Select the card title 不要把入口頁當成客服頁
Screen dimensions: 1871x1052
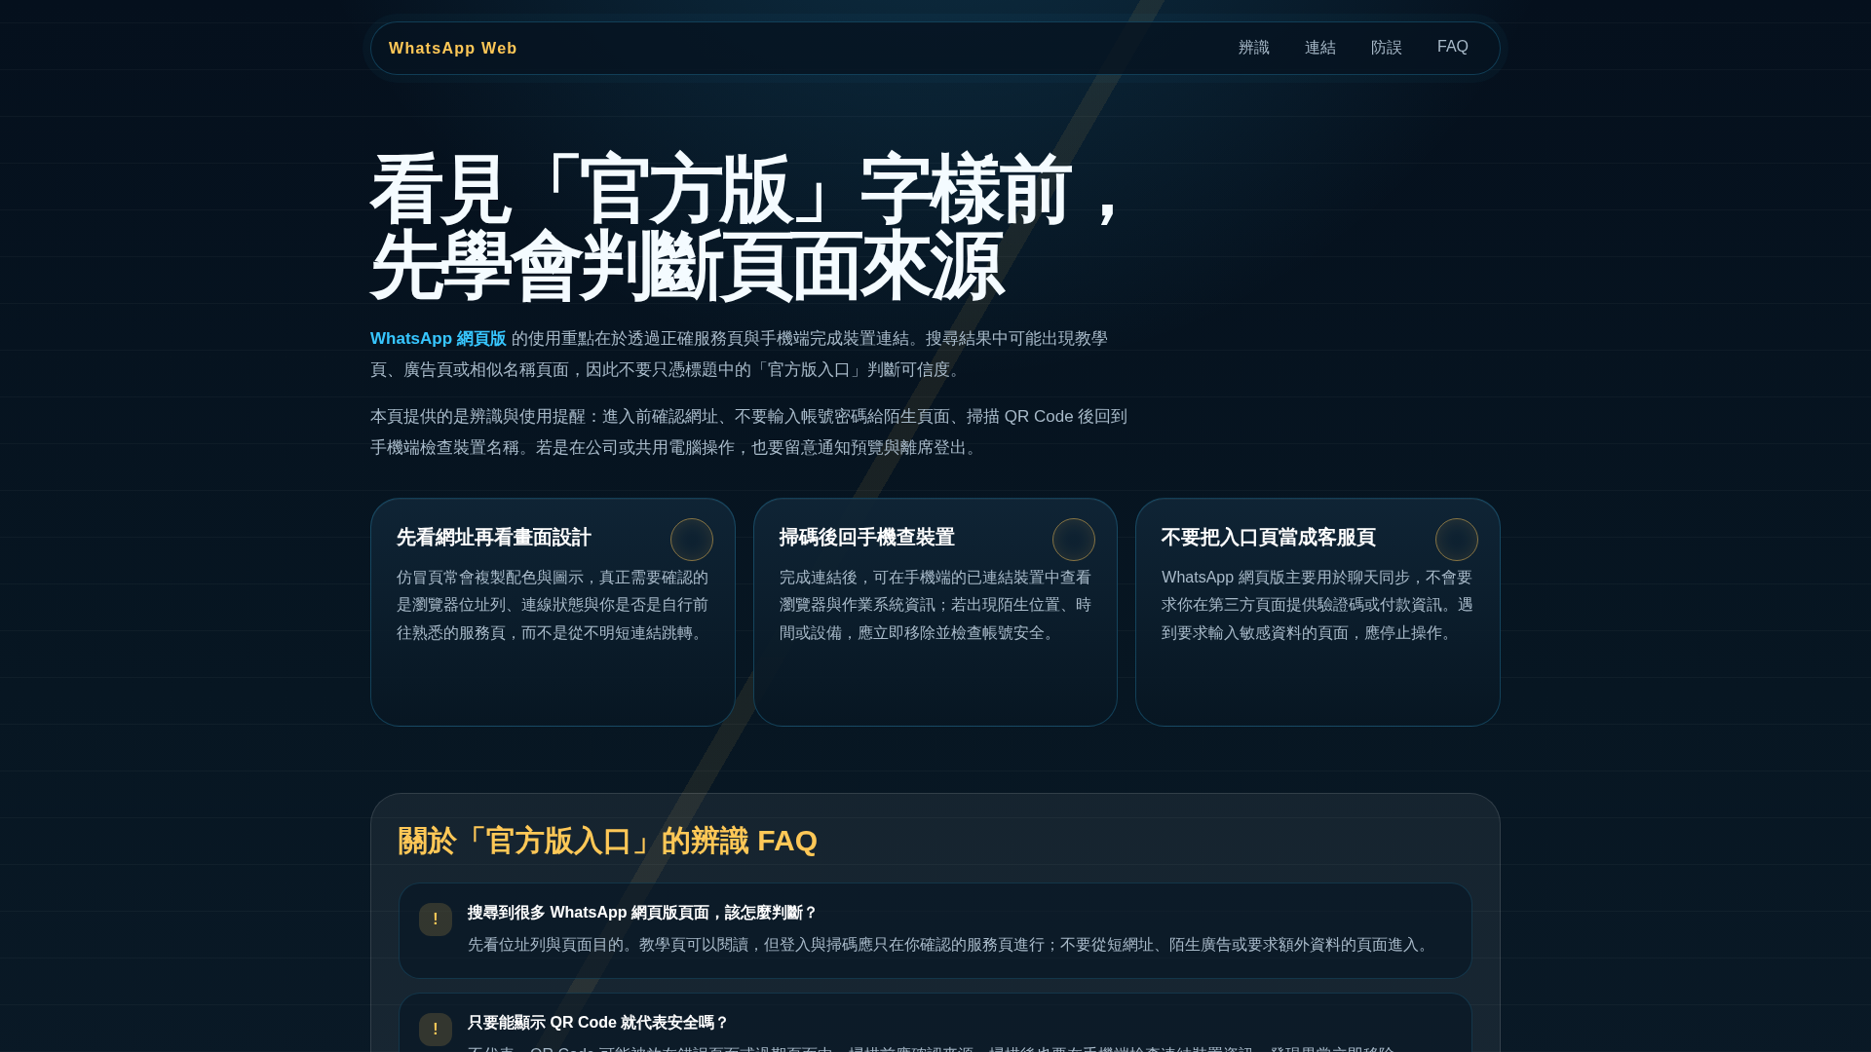[x=1269, y=538]
